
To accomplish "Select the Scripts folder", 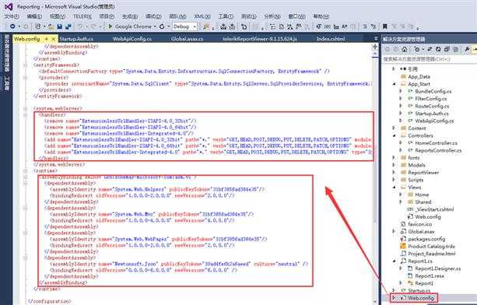I will 416,180.
